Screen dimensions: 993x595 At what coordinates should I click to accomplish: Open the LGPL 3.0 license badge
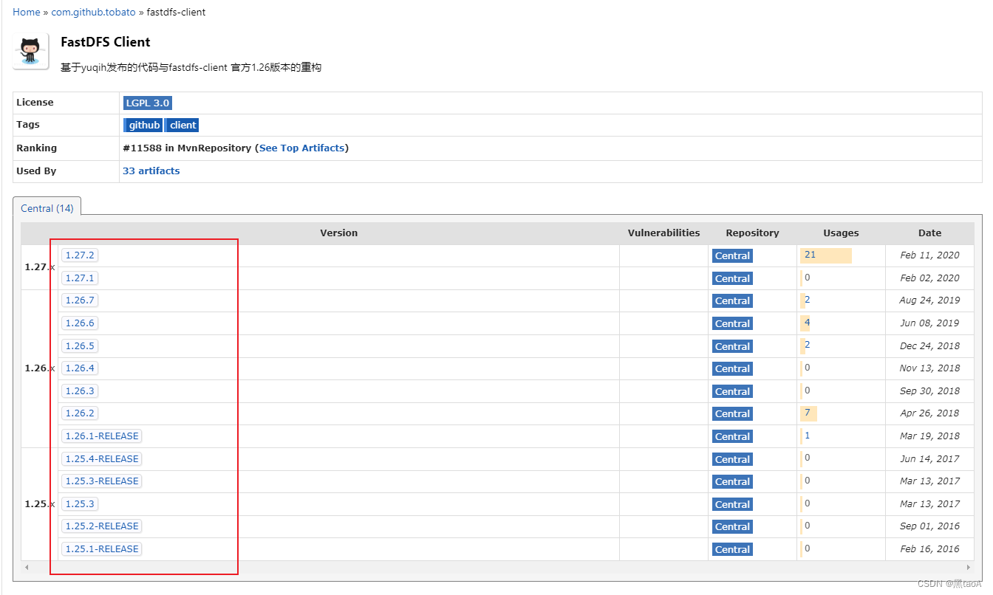pos(148,103)
